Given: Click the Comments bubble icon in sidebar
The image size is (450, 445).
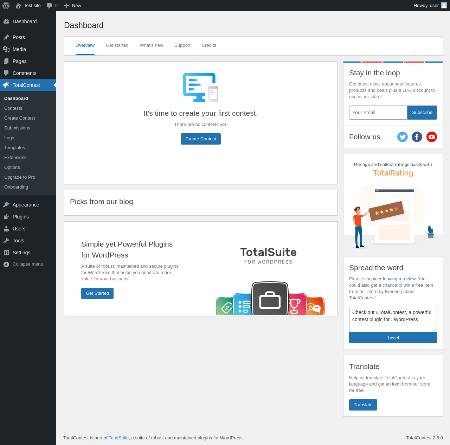Looking at the screenshot, I should [x=6, y=73].
